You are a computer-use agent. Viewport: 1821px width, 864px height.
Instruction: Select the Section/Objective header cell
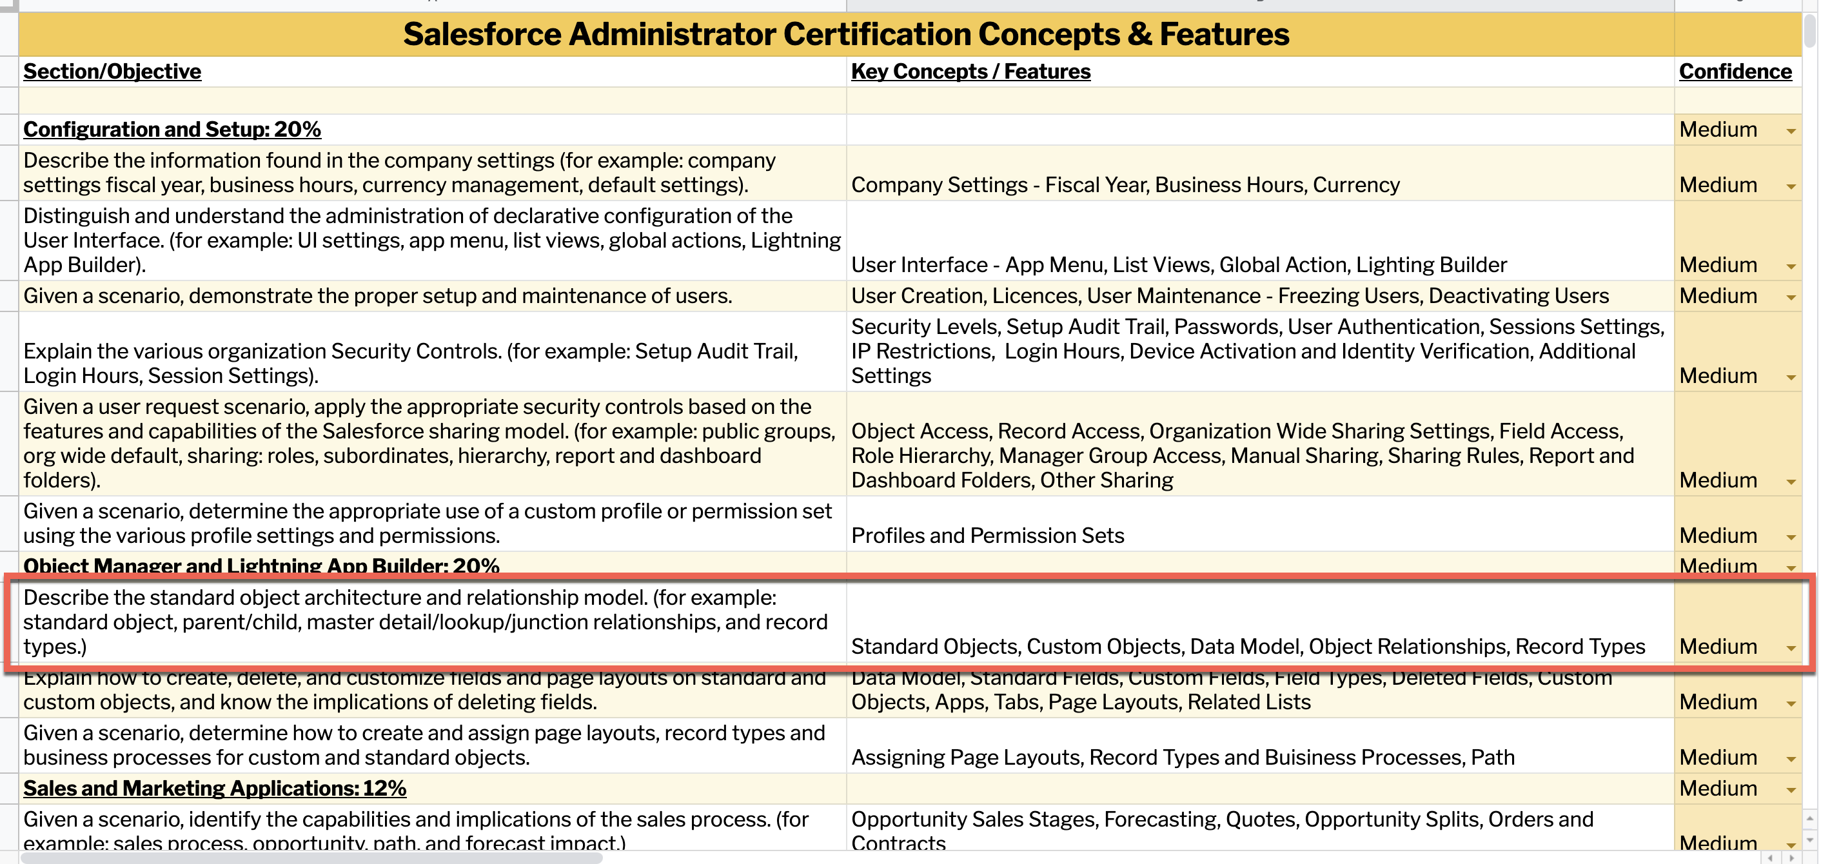coord(433,72)
